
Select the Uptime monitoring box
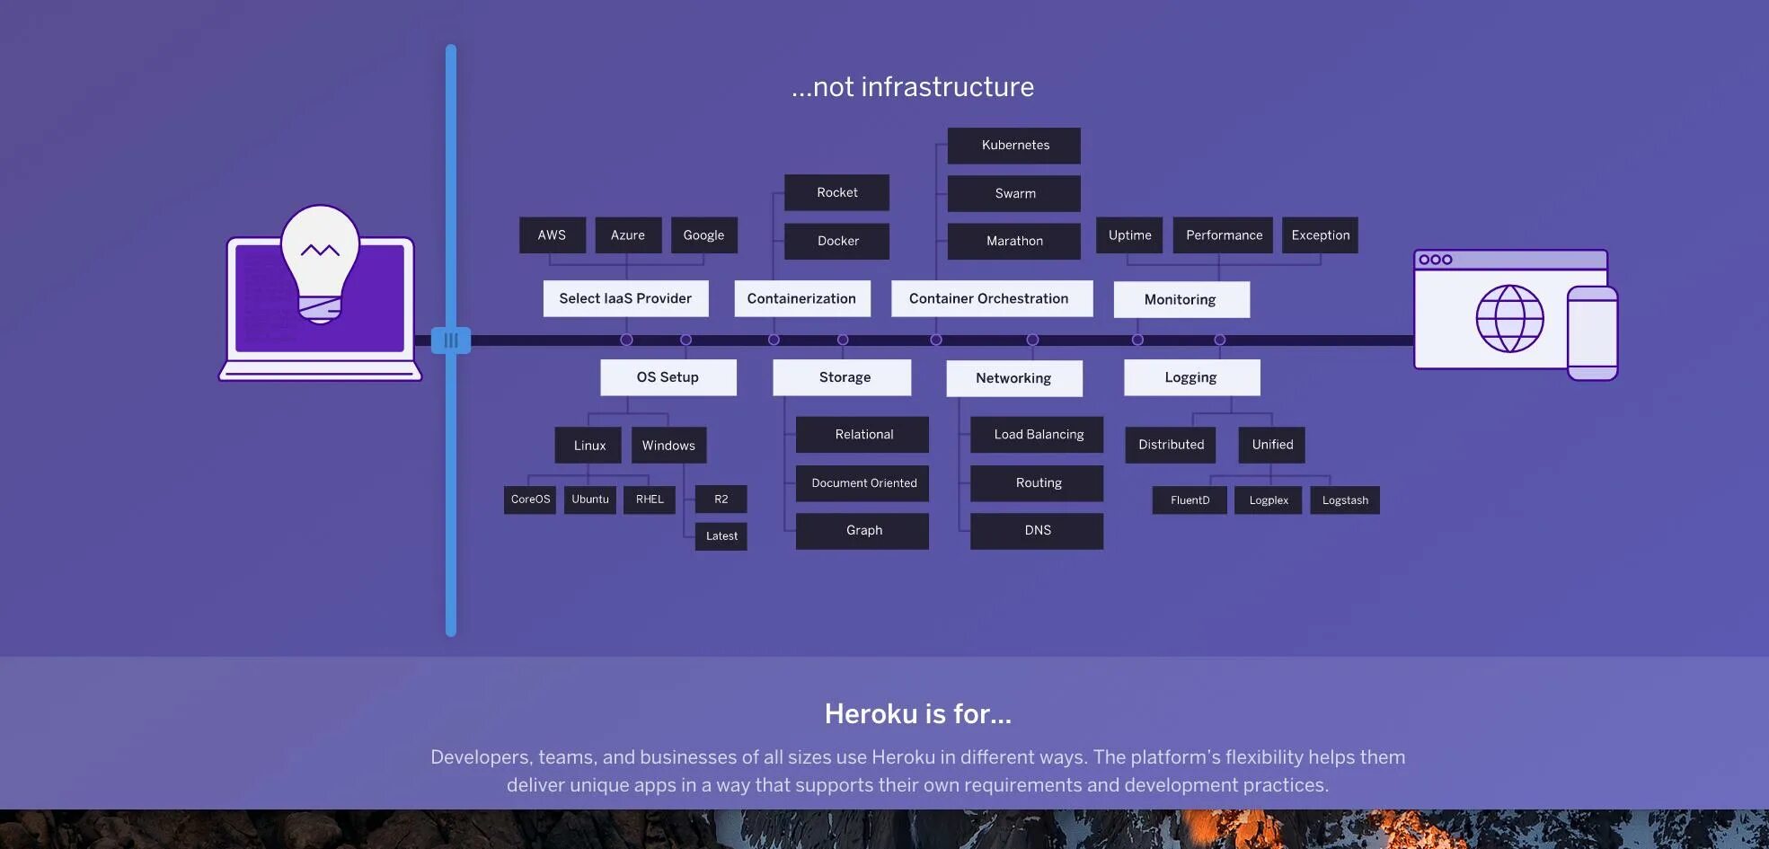tap(1129, 235)
